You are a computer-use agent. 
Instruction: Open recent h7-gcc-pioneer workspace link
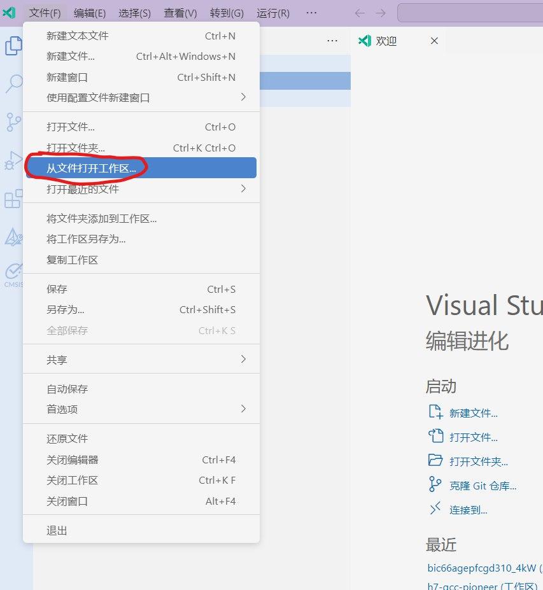(462, 586)
